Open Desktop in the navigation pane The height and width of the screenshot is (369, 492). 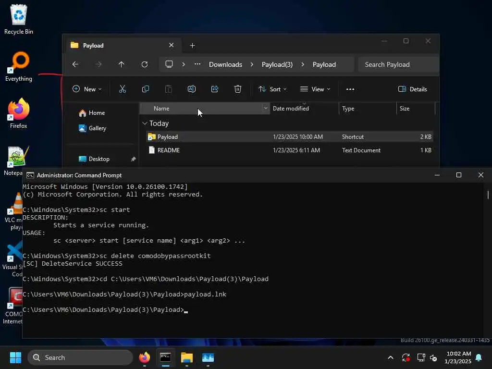(x=94, y=159)
